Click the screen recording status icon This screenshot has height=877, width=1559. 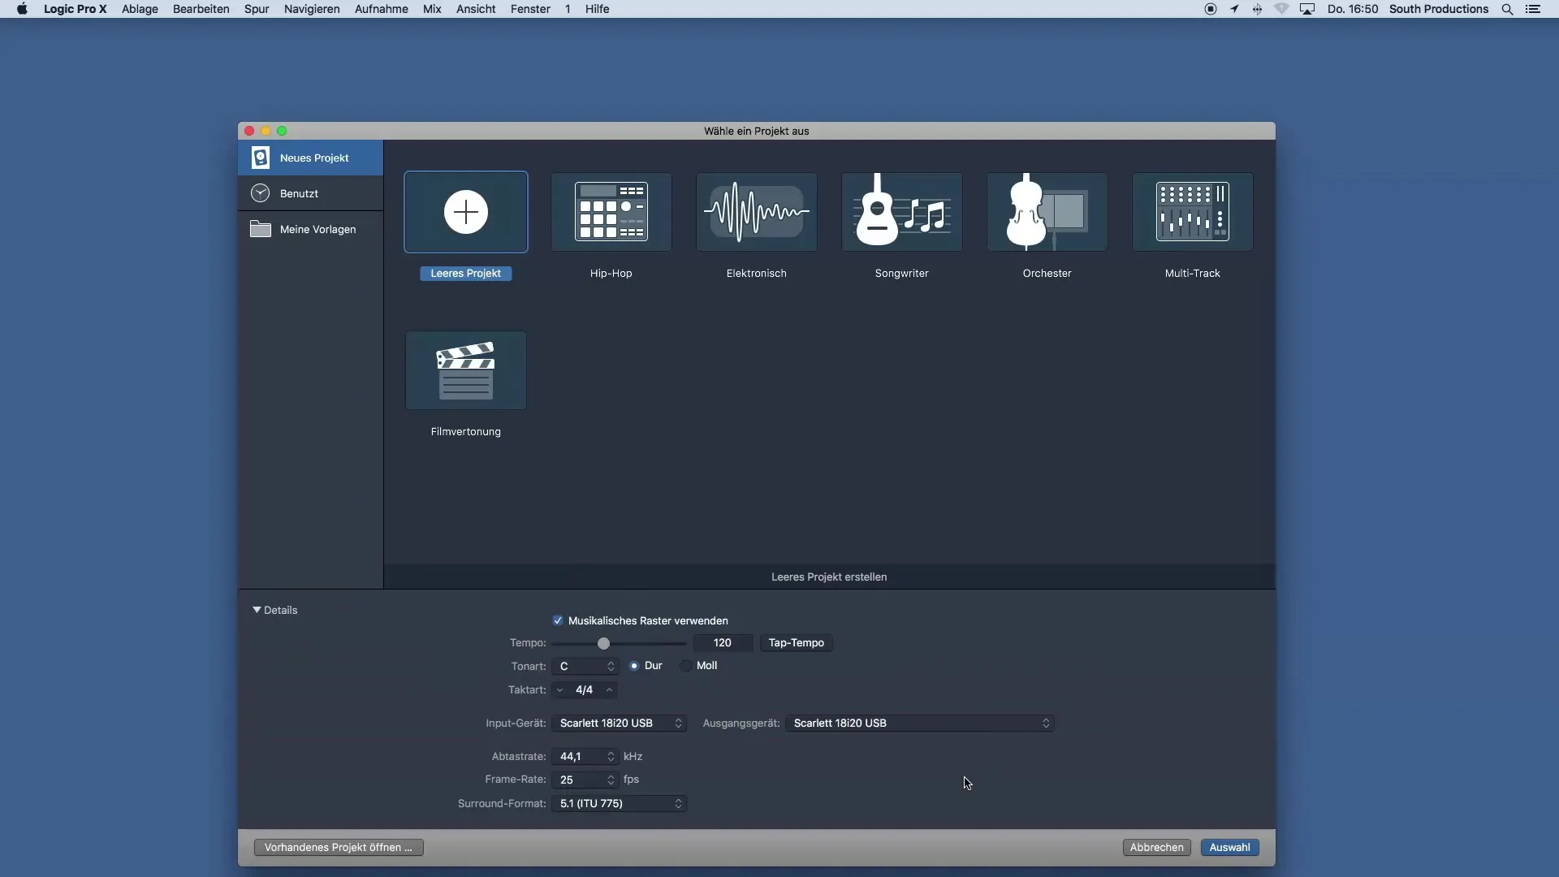pyautogui.click(x=1211, y=9)
